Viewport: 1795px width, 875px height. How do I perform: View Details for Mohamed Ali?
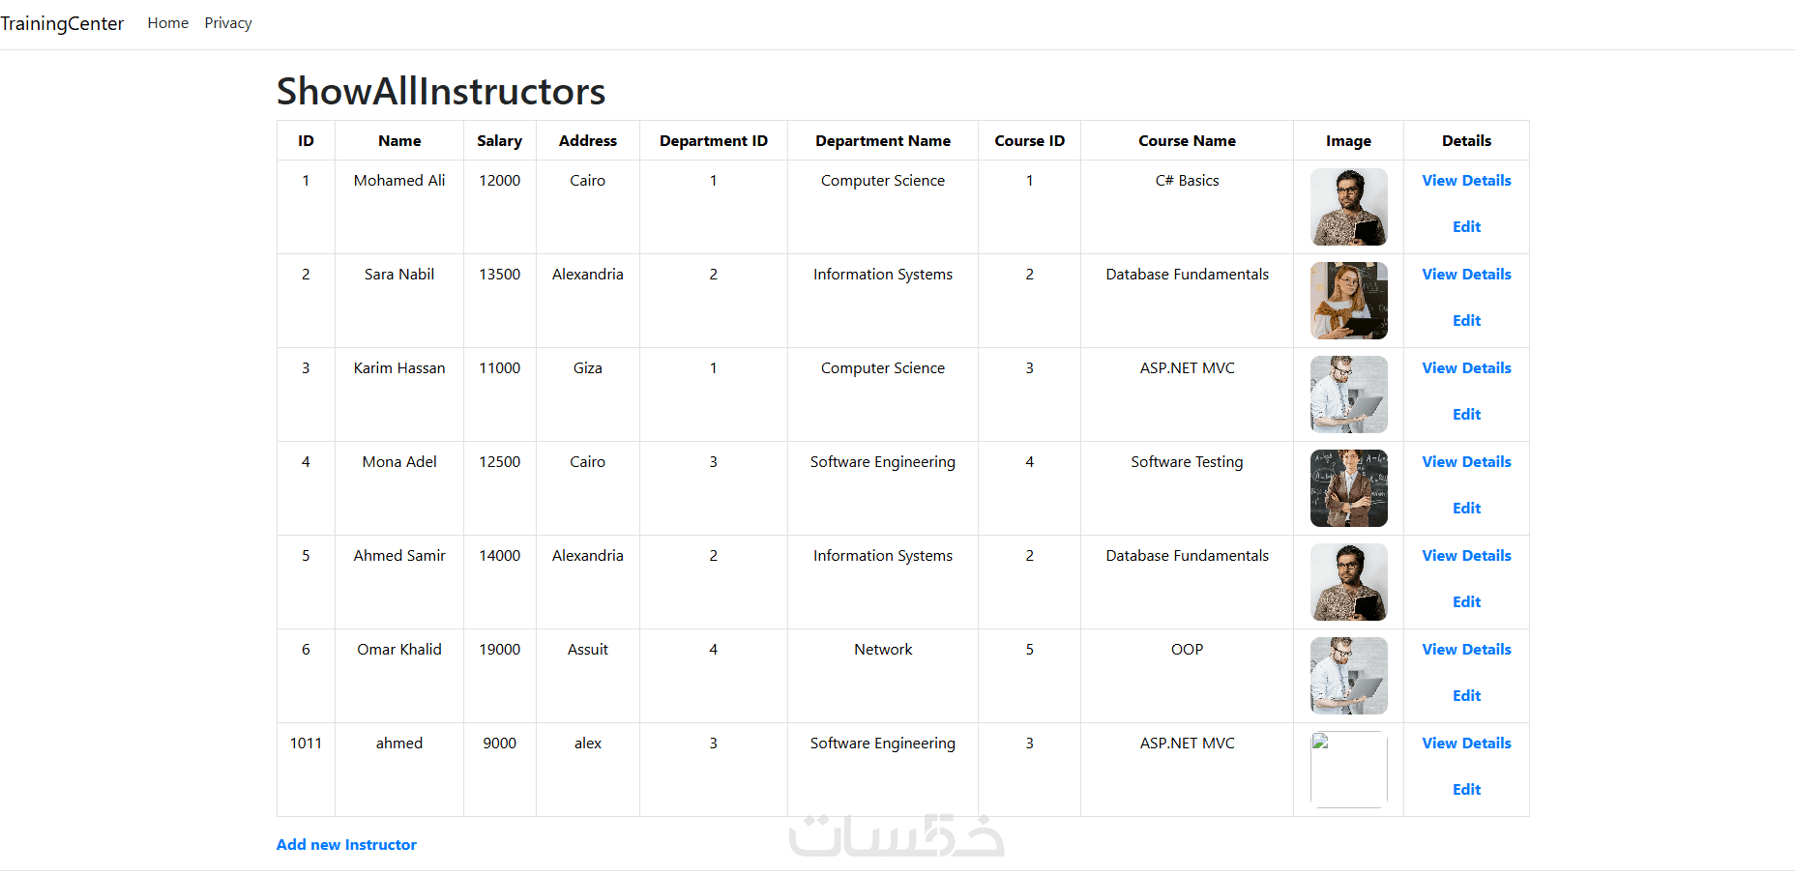[x=1466, y=181]
